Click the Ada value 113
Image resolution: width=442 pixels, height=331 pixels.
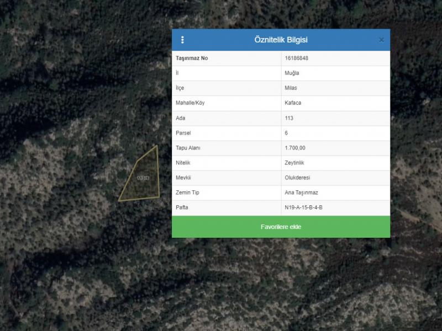pos(289,118)
